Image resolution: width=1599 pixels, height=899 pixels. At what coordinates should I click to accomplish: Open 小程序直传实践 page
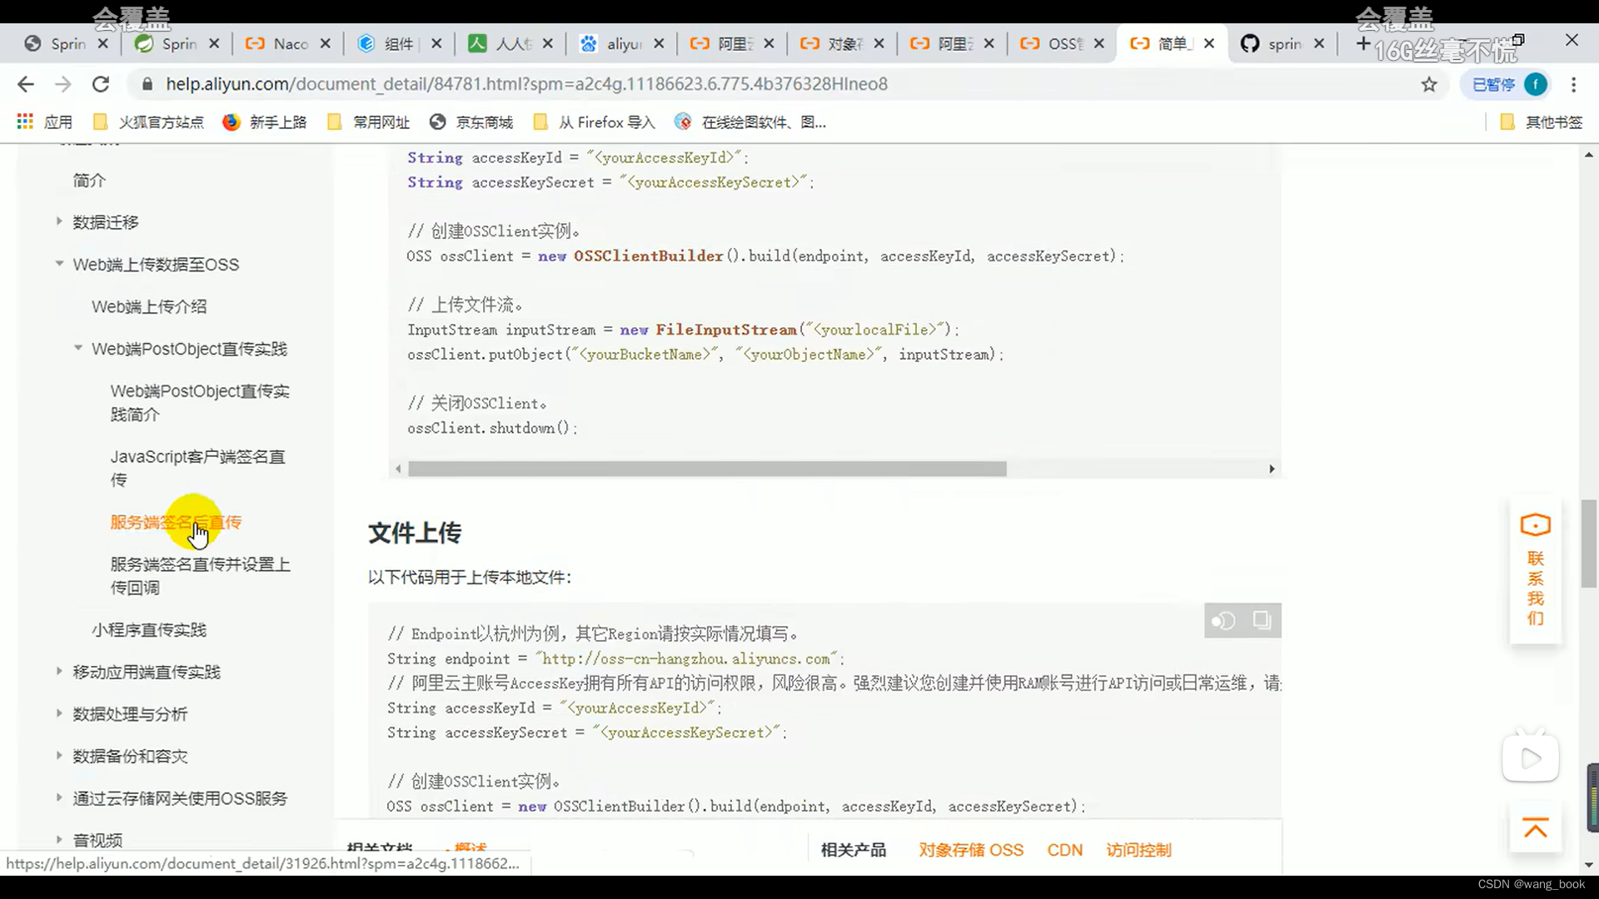(149, 630)
